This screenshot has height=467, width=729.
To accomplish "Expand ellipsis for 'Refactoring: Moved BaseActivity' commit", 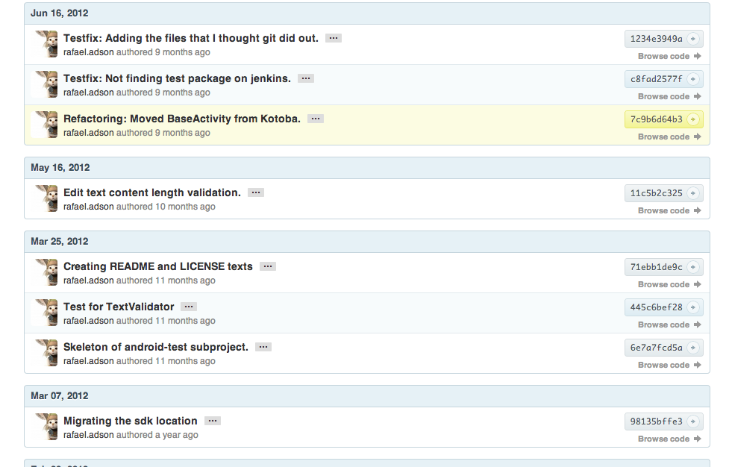I will 316,119.
